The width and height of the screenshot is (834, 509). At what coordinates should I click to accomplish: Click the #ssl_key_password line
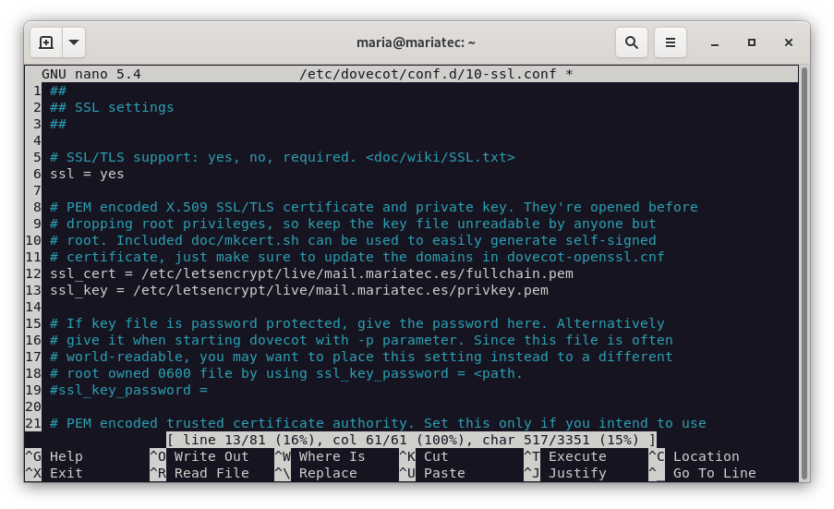tap(128, 390)
